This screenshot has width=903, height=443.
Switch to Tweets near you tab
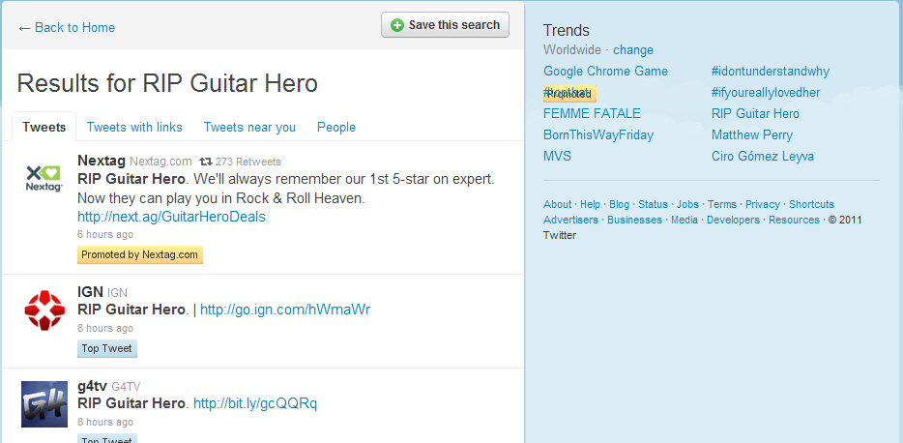[x=249, y=127]
